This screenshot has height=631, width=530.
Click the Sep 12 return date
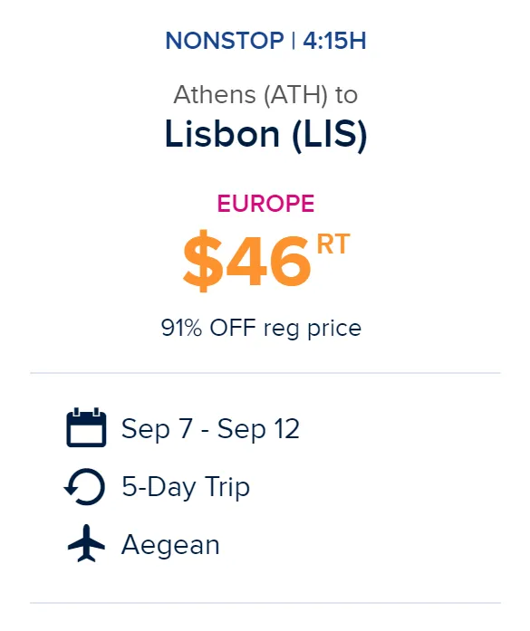pos(258,428)
